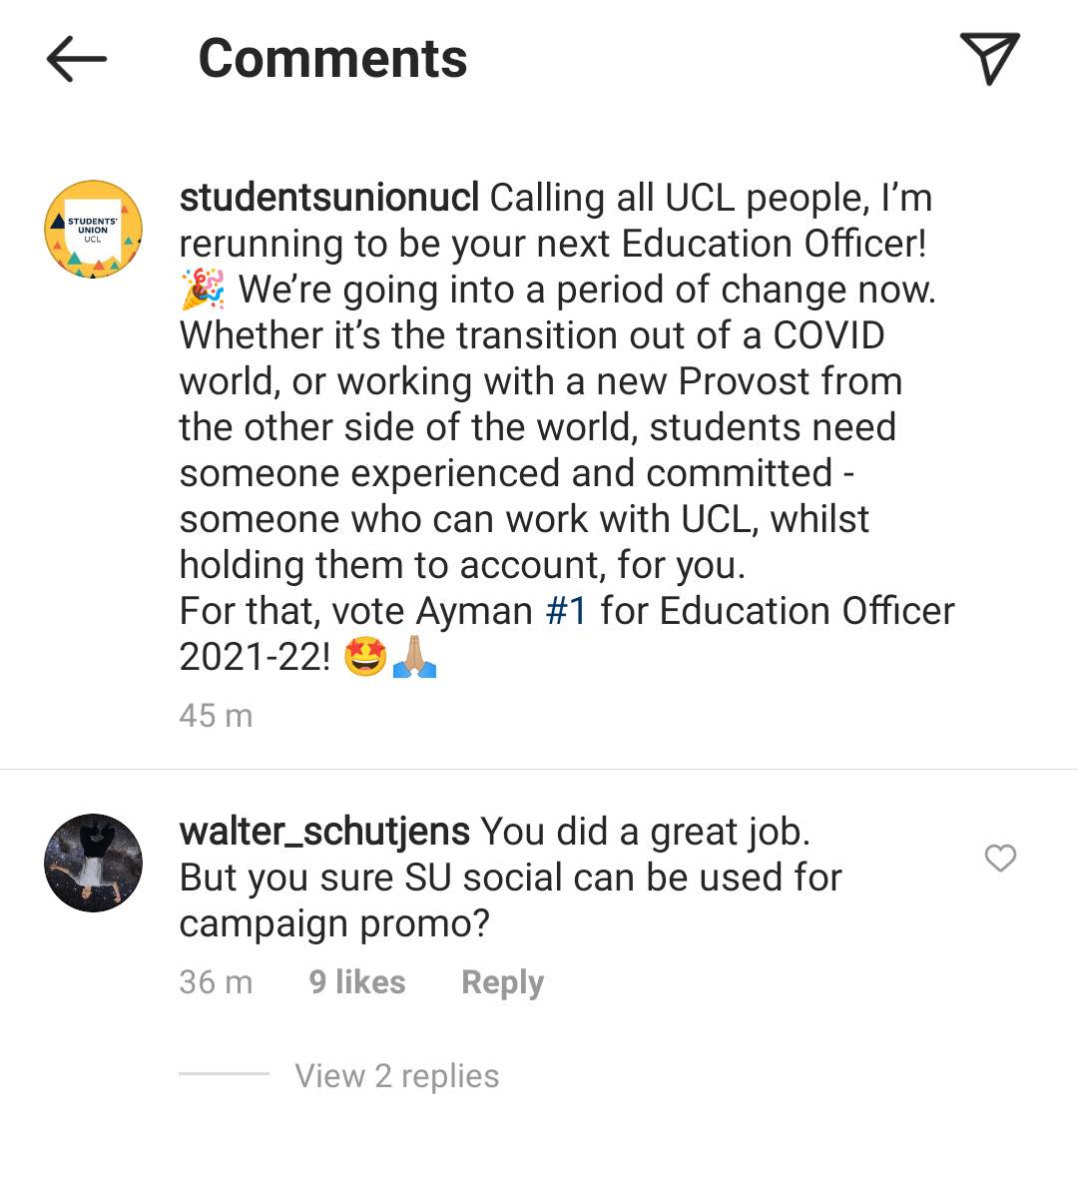Click the Comments header title
Image resolution: width=1078 pixels, height=1178 pixels.
tap(332, 59)
